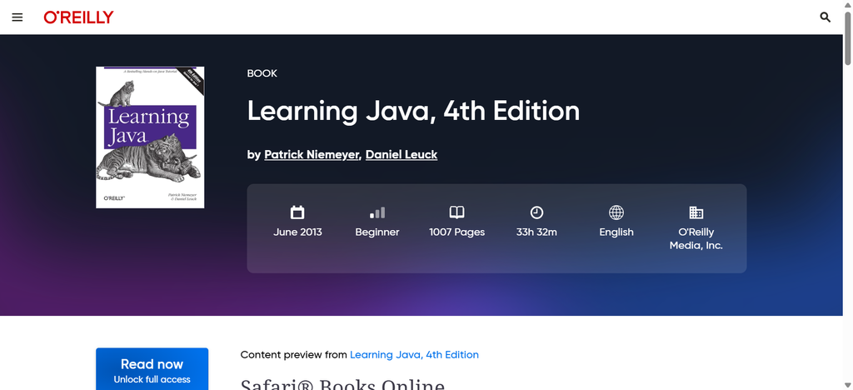
Task: Click the Read now button
Action: click(152, 369)
